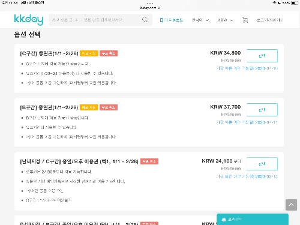Viewport: 300px width, 225px height.
Task: Click the orange badge on [B구간] 종일권
Action: coord(89,107)
